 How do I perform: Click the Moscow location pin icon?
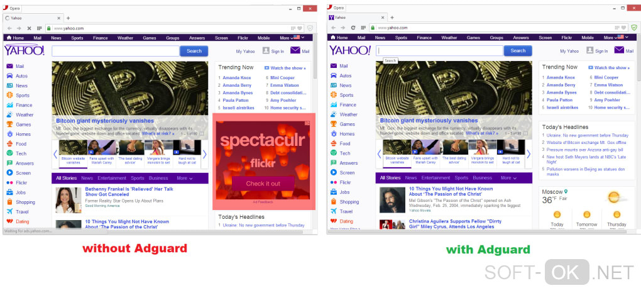tap(566, 191)
